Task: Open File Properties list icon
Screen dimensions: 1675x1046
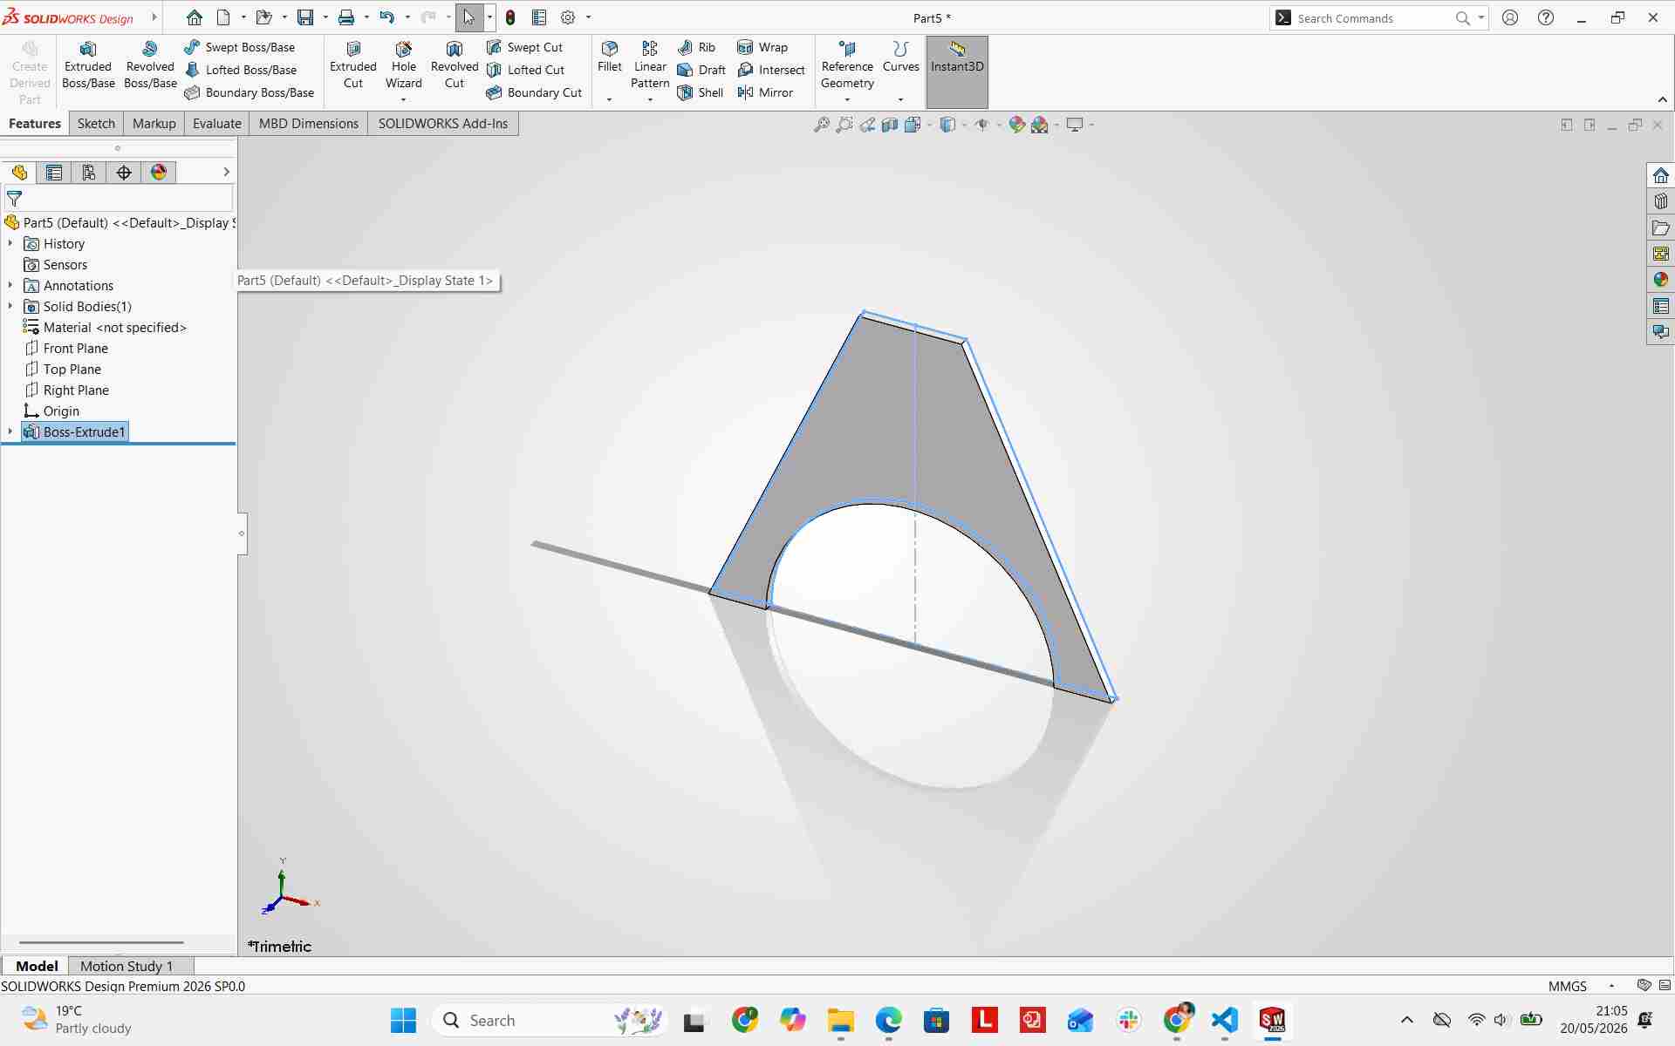Action: [x=539, y=17]
